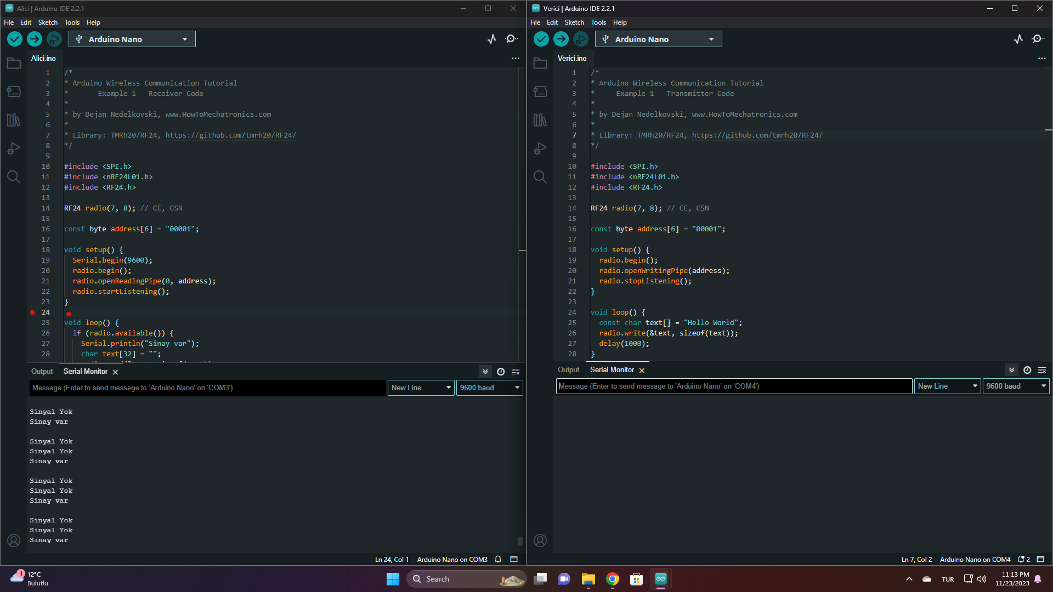Viewport: 1053px width, 592px height.
Task: Open New Line ending dropdown in Verici
Action: tap(948, 386)
